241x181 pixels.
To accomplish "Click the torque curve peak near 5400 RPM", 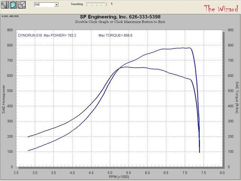I will tap(125, 67).
